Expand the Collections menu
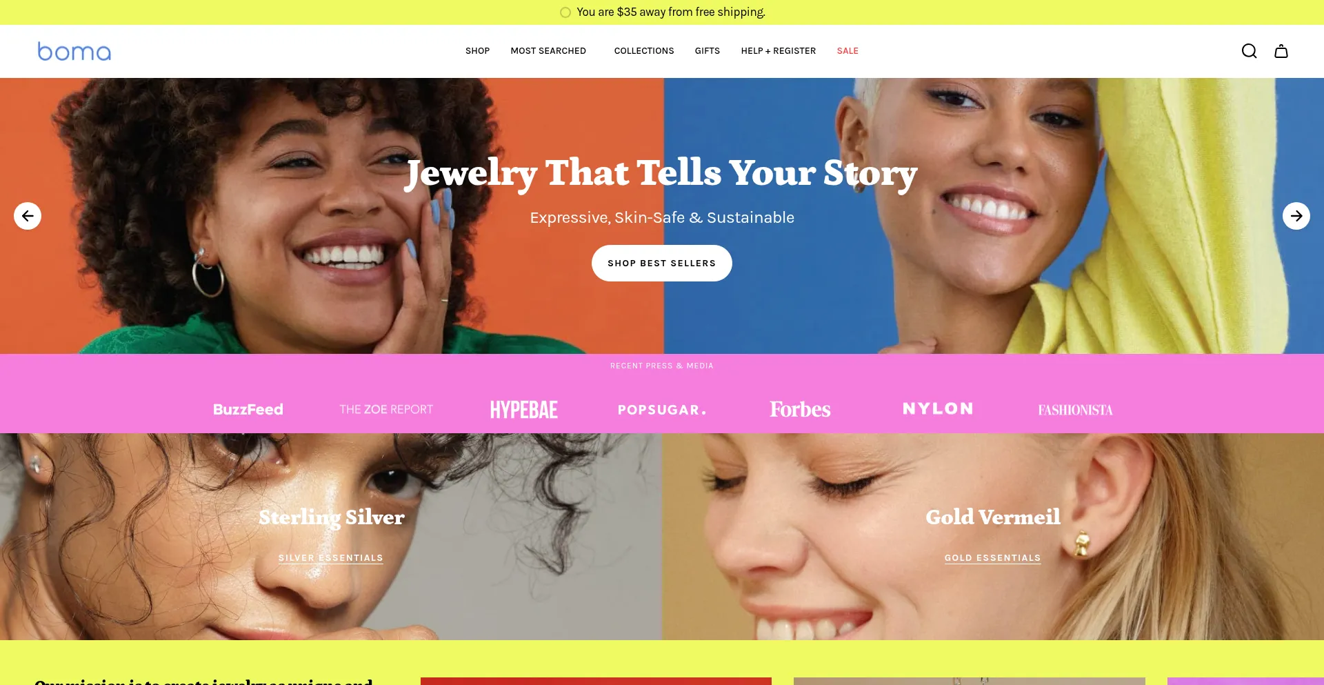The height and width of the screenshot is (685, 1324). click(644, 51)
